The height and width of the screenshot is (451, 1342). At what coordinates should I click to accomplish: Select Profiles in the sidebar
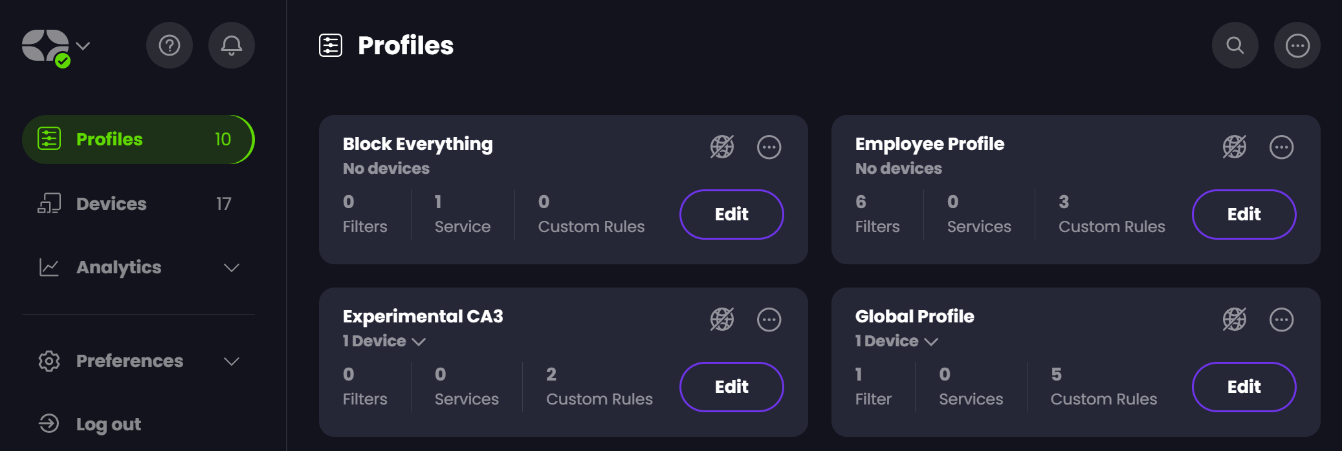pos(137,140)
